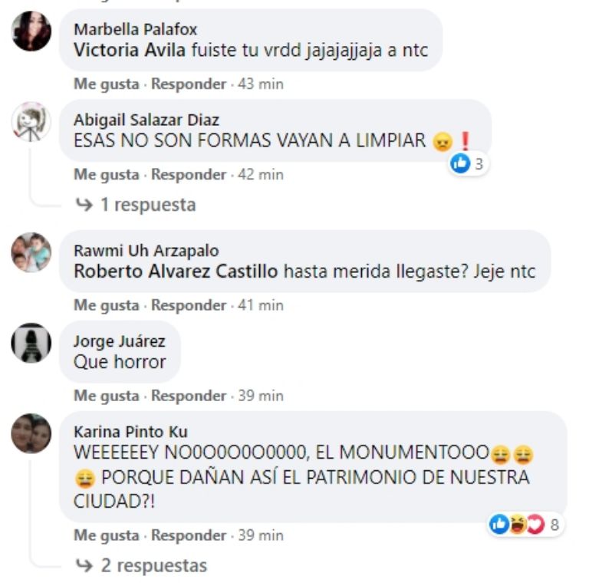View the laughing reaction icon on Karina's comment
The width and height of the screenshot is (589, 586).
(x=518, y=524)
